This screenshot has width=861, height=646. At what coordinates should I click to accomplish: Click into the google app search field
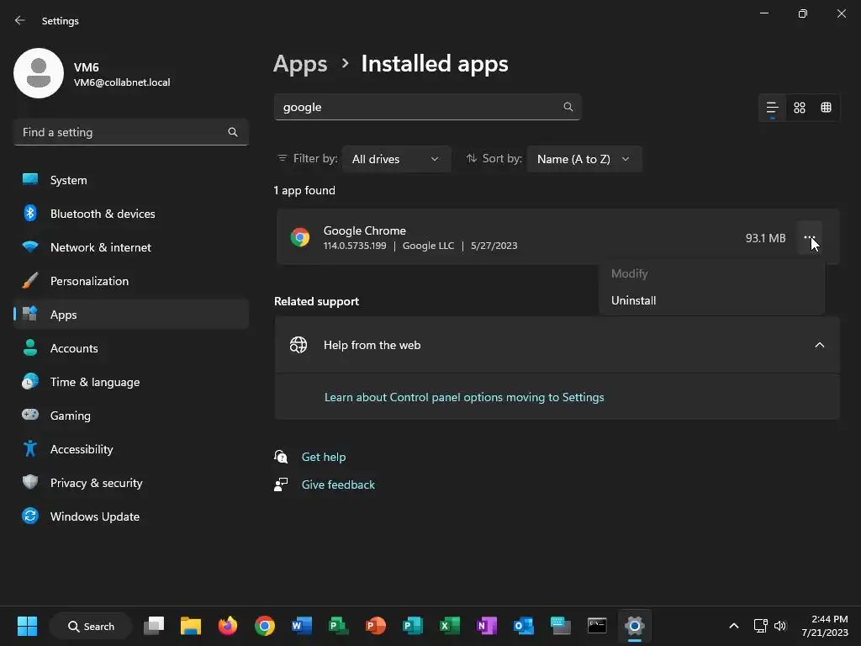click(x=427, y=107)
